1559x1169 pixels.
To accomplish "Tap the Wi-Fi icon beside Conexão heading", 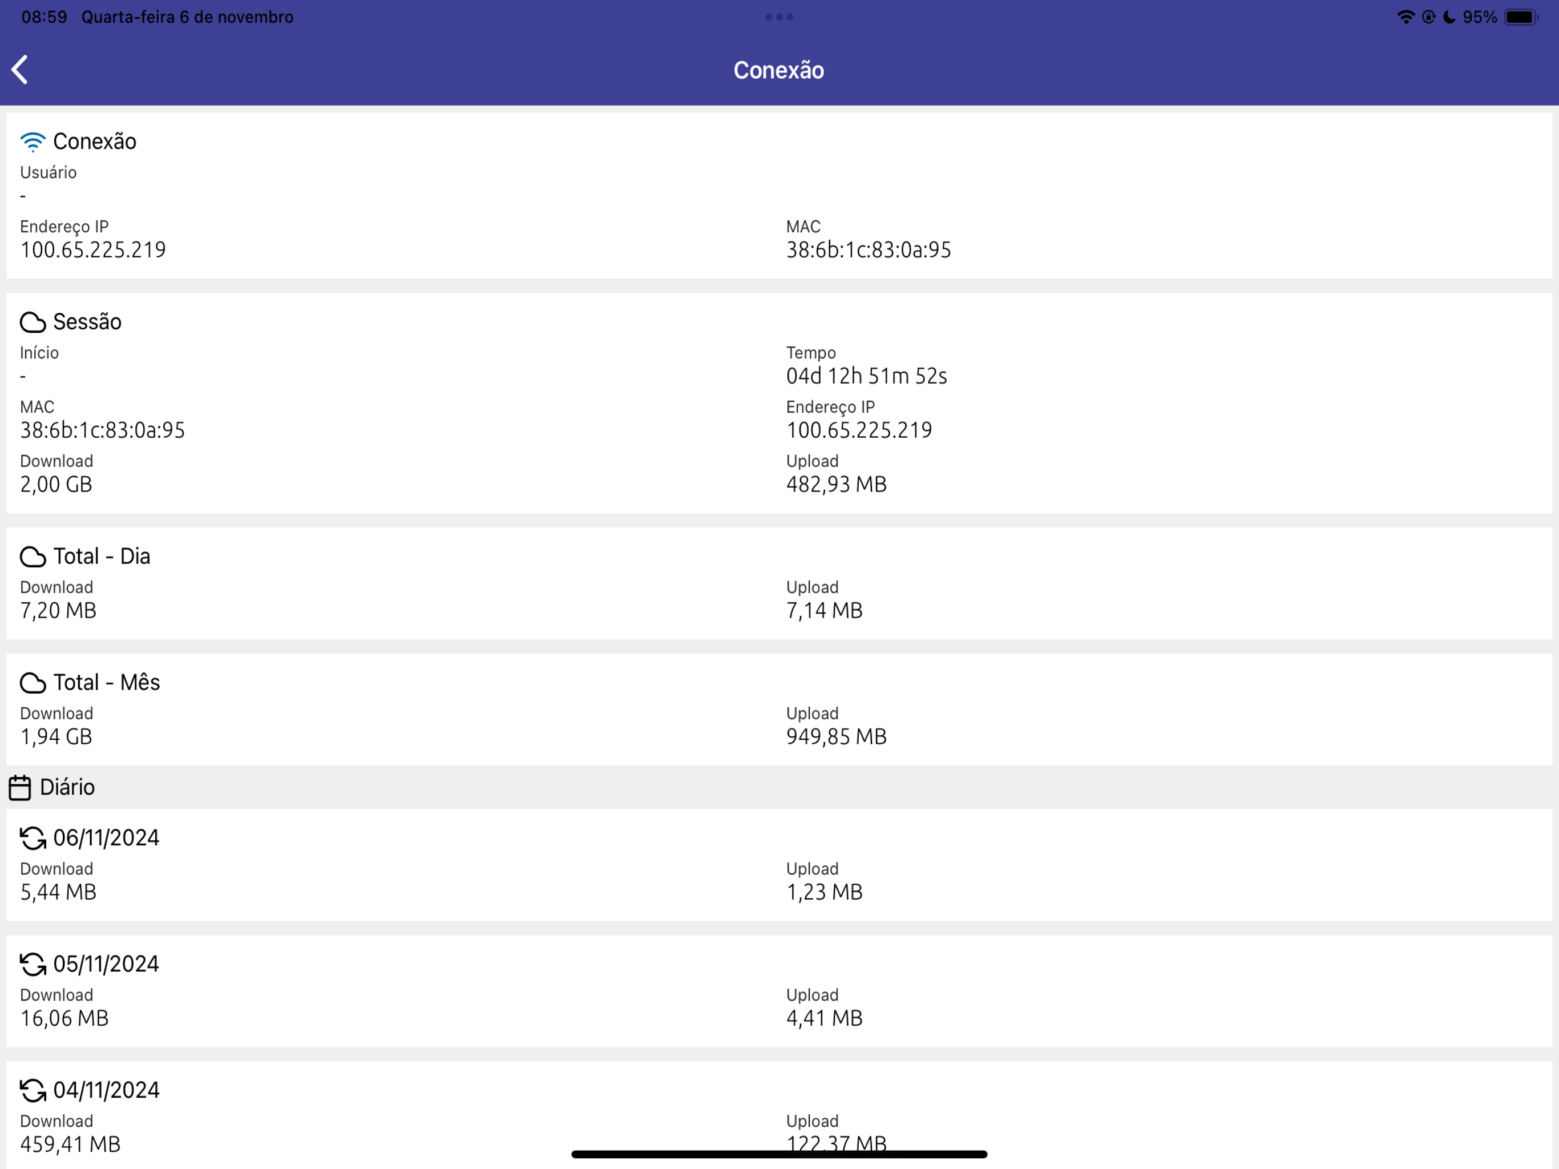I will click(x=33, y=142).
